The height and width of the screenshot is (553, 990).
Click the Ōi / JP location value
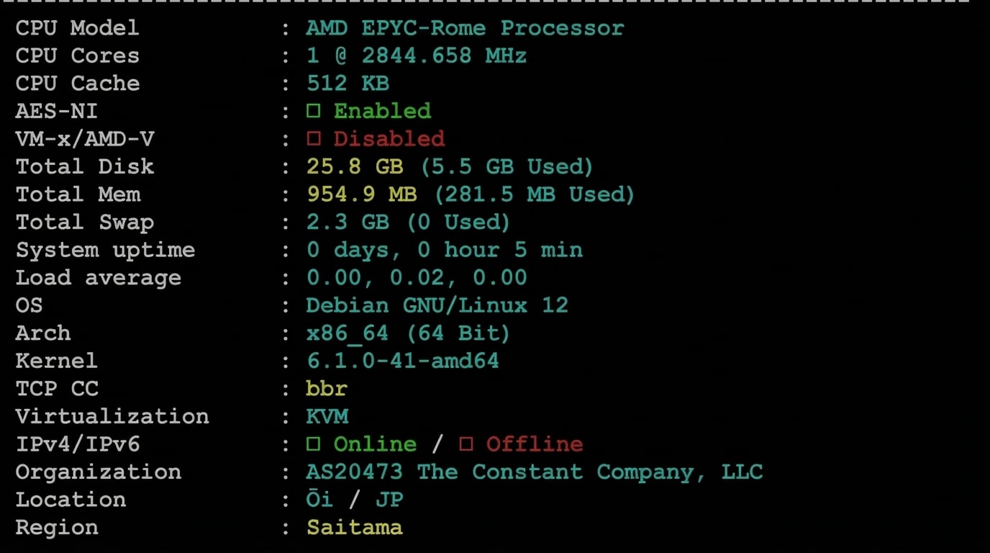coord(354,500)
